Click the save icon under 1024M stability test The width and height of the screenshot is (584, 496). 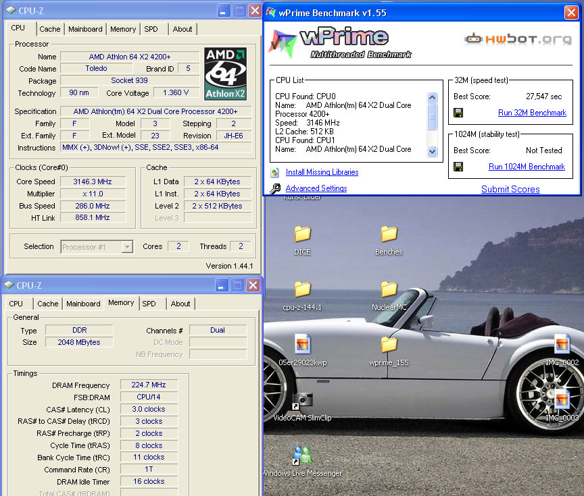[458, 167]
